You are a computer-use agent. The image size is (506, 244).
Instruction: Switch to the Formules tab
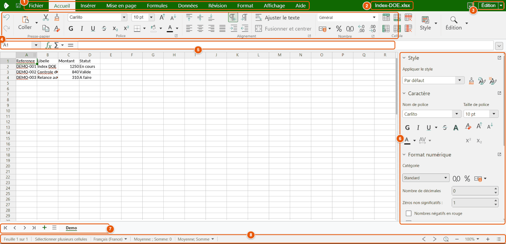(x=157, y=6)
